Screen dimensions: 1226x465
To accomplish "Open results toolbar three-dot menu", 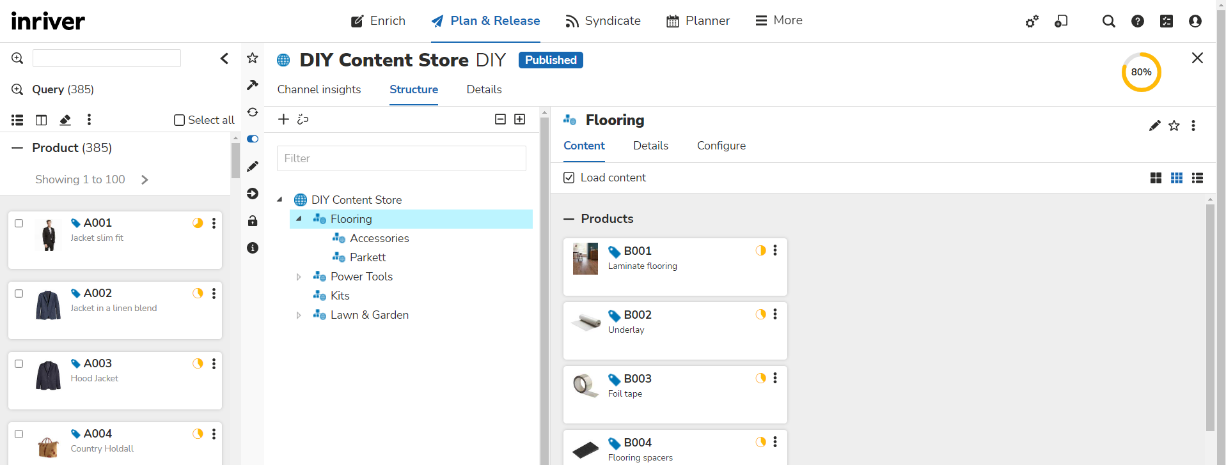I will point(89,119).
